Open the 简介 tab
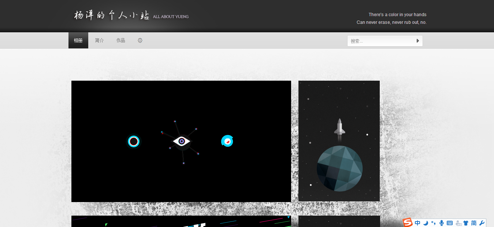494x227 pixels. (x=99, y=40)
